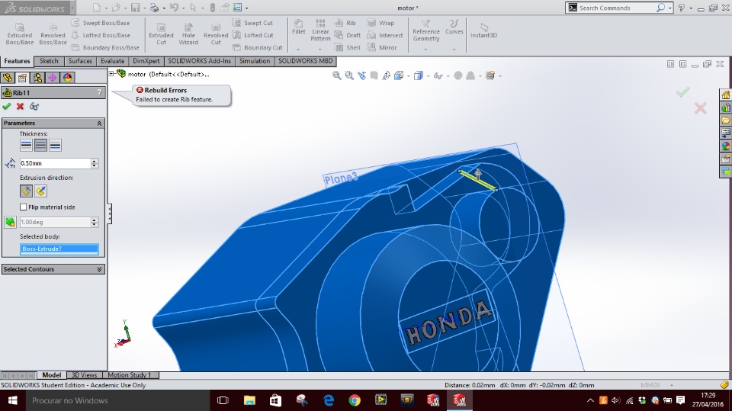Image resolution: width=732 pixels, height=411 pixels.
Task: Increase rib thickness with spinner
Action: (x=95, y=161)
